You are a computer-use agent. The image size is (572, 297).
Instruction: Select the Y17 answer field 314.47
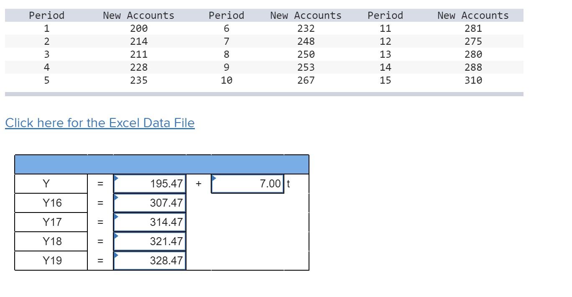pos(150,222)
